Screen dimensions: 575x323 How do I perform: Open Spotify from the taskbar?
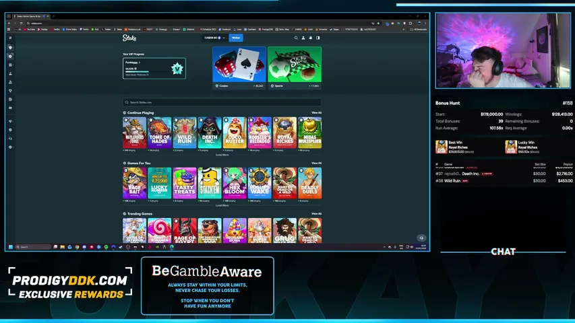click(x=106, y=247)
